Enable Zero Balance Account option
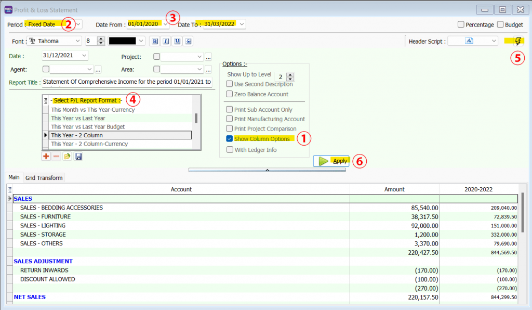 [x=229, y=94]
